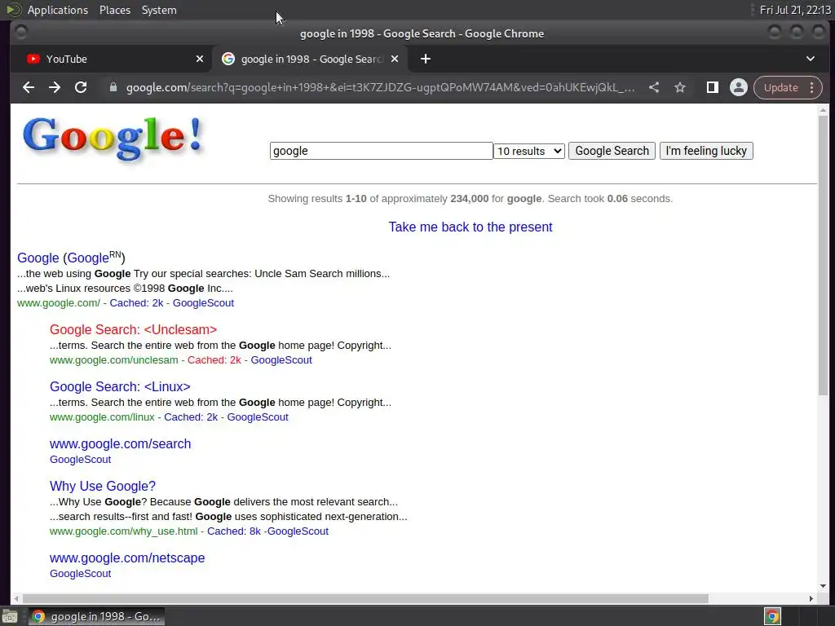Select the google in 1998 tab
The width and height of the screenshot is (835, 626).
pos(310,59)
